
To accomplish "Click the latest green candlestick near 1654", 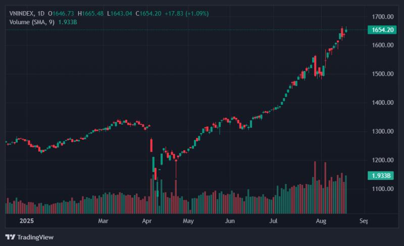I will click(346, 30).
